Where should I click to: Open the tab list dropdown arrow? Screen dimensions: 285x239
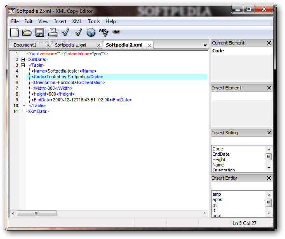(205, 45)
